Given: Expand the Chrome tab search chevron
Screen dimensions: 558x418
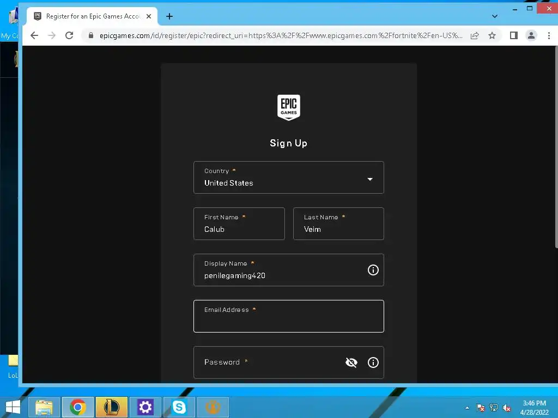Looking at the screenshot, I should [x=495, y=16].
